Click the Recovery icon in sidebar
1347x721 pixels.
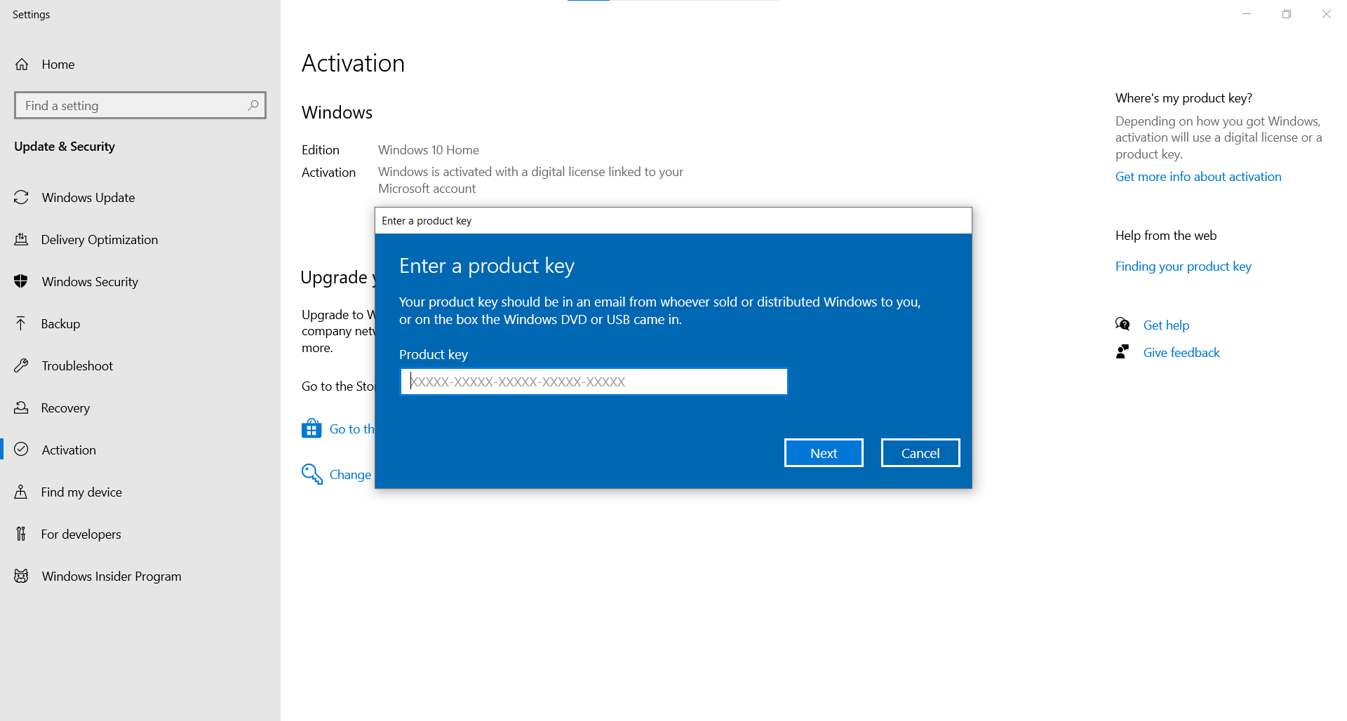21,407
